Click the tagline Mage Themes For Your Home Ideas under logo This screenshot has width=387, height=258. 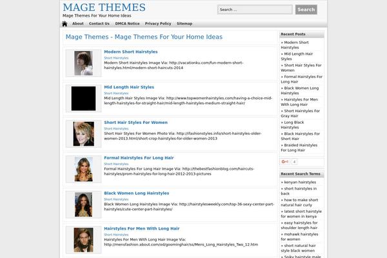pyautogui.click(x=97, y=15)
